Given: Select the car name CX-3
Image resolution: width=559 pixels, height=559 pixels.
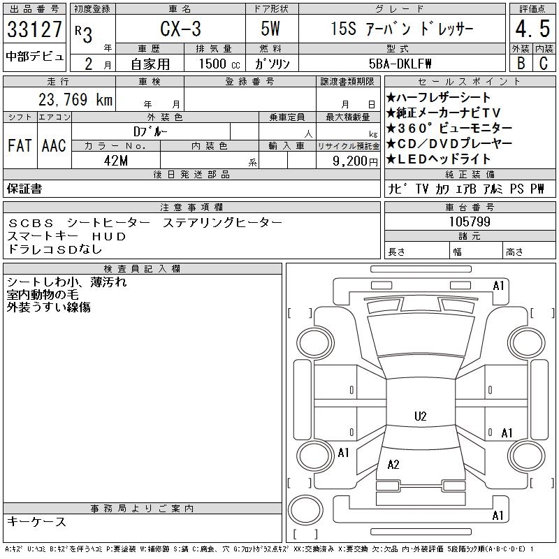Looking at the screenshot, I should pyautogui.click(x=180, y=29).
